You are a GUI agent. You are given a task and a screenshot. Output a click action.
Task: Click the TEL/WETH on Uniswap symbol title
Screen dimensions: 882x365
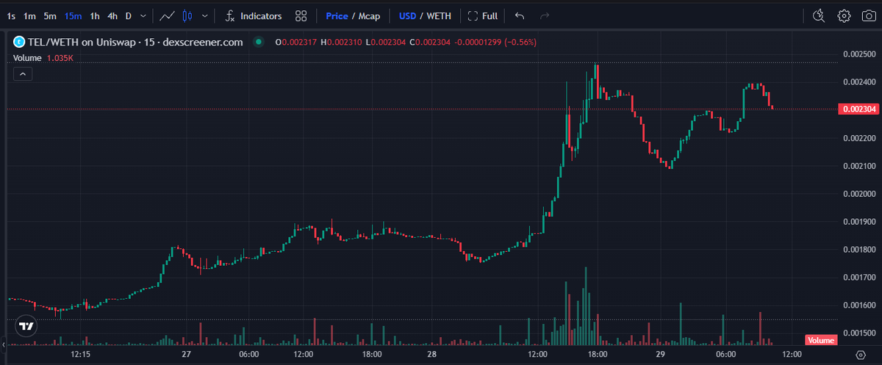tap(135, 42)
